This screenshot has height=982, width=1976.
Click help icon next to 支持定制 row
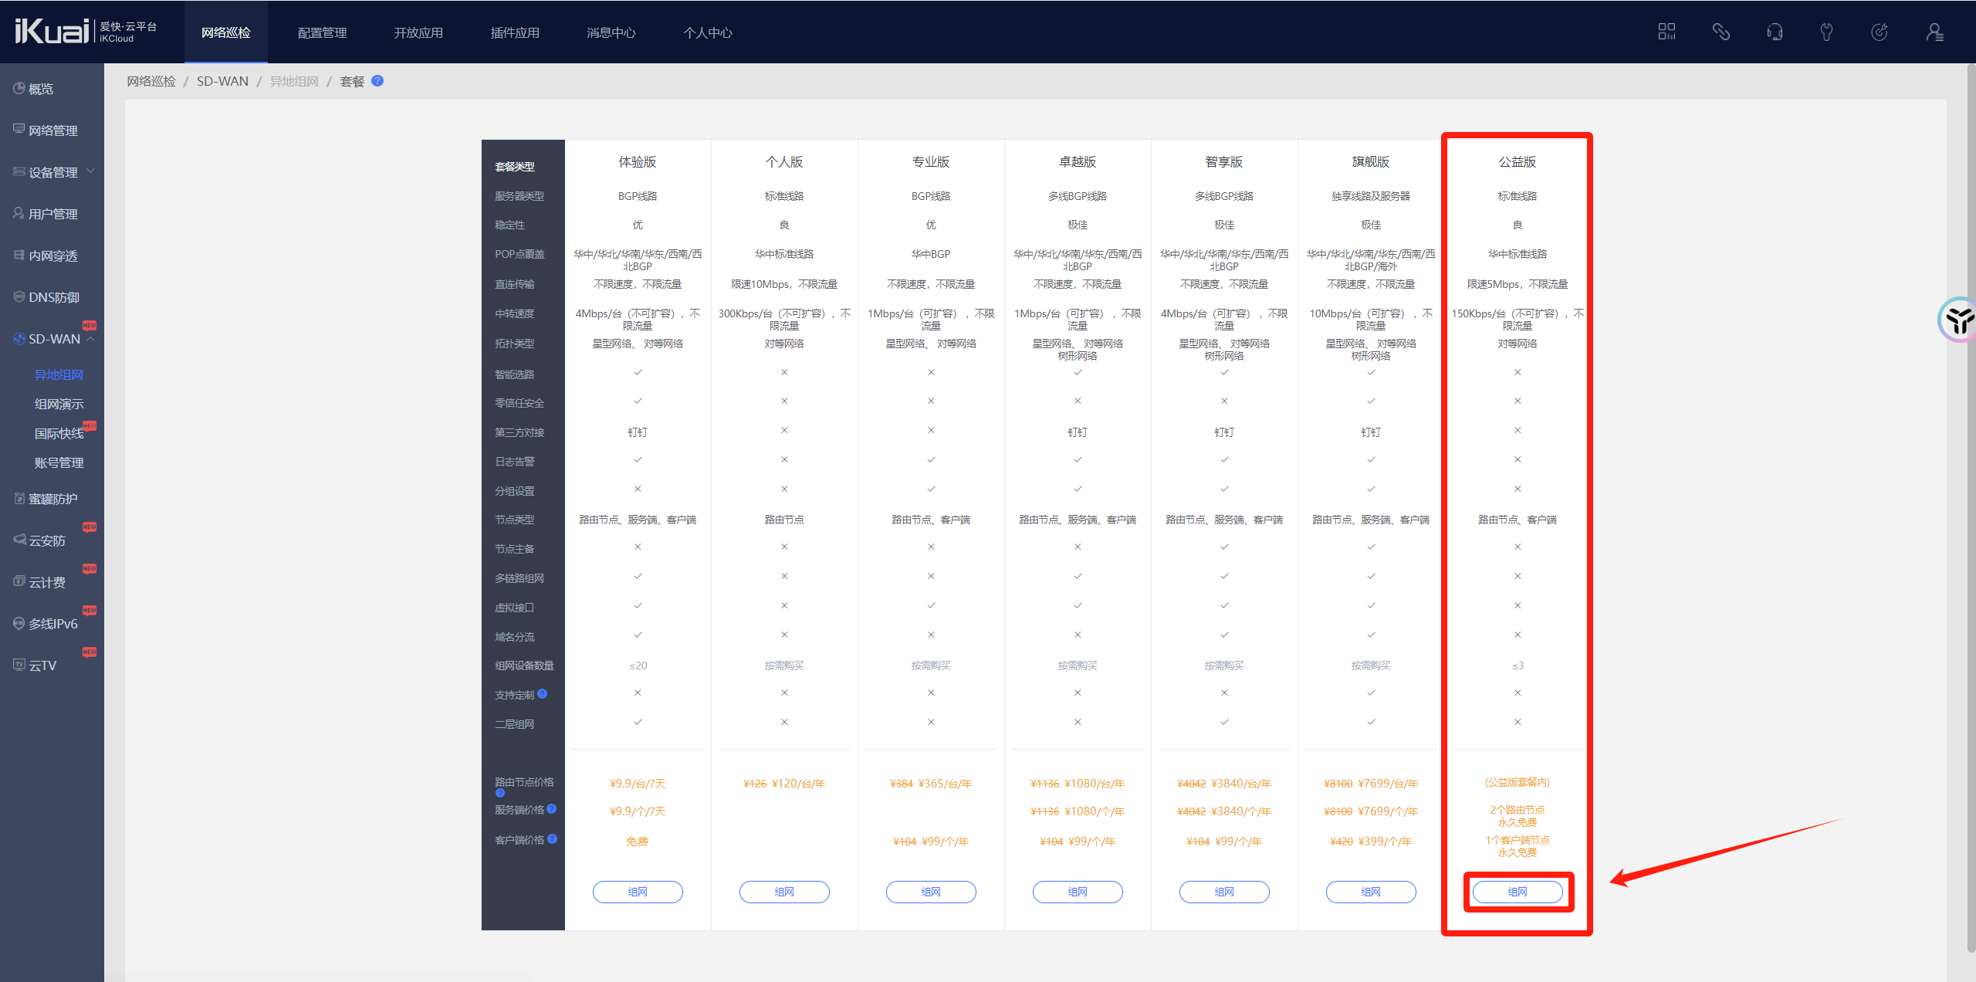(x=543, y=694)
